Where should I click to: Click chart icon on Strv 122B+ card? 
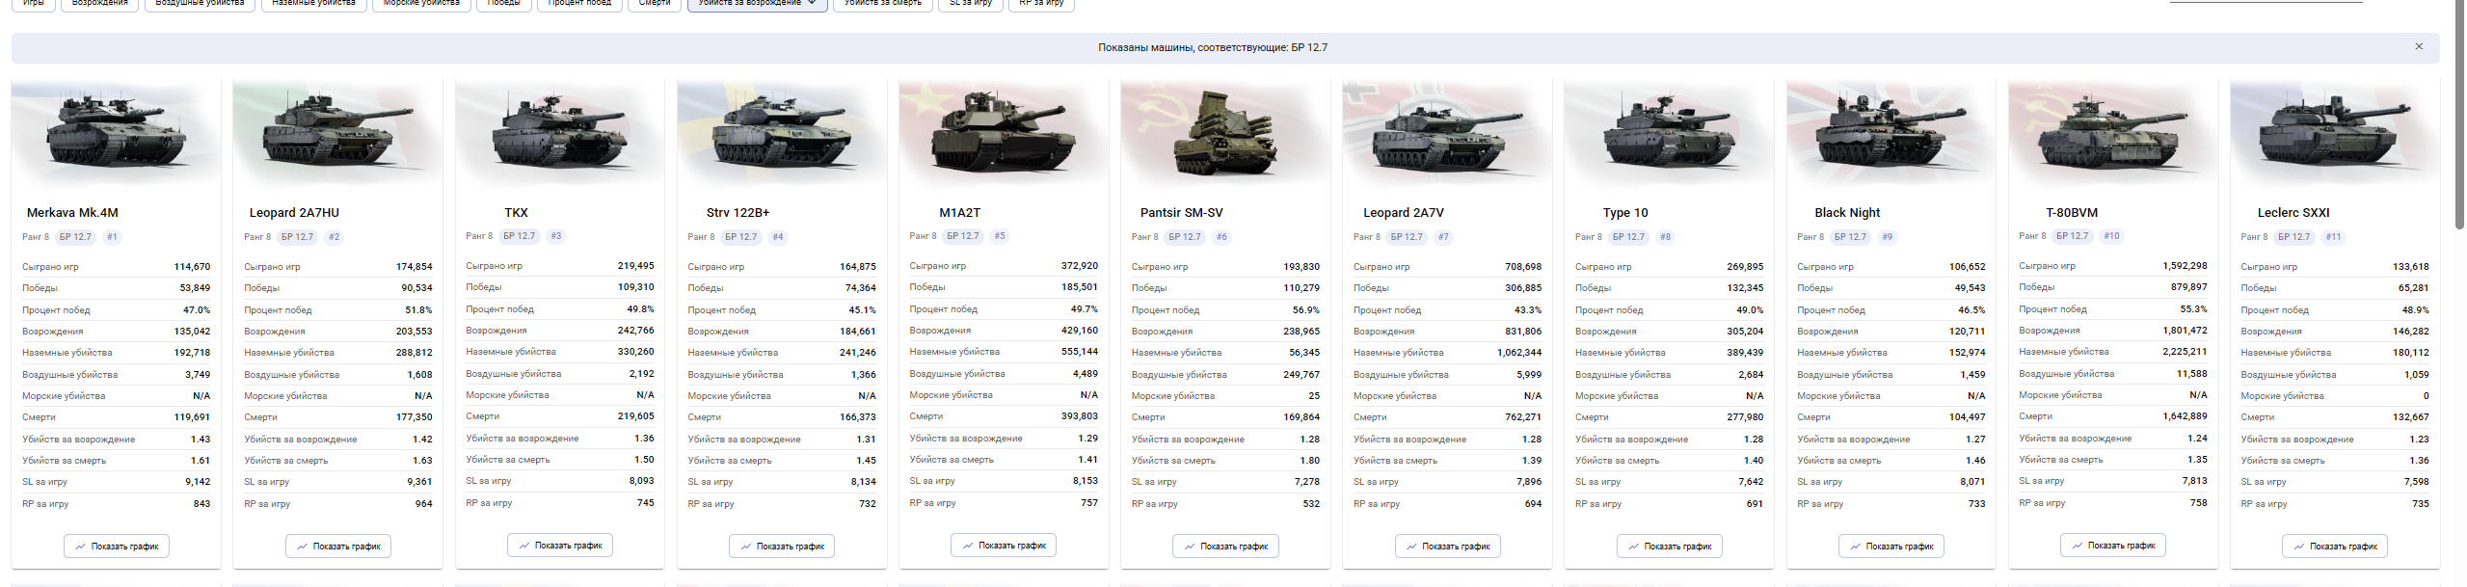[745, 547]
